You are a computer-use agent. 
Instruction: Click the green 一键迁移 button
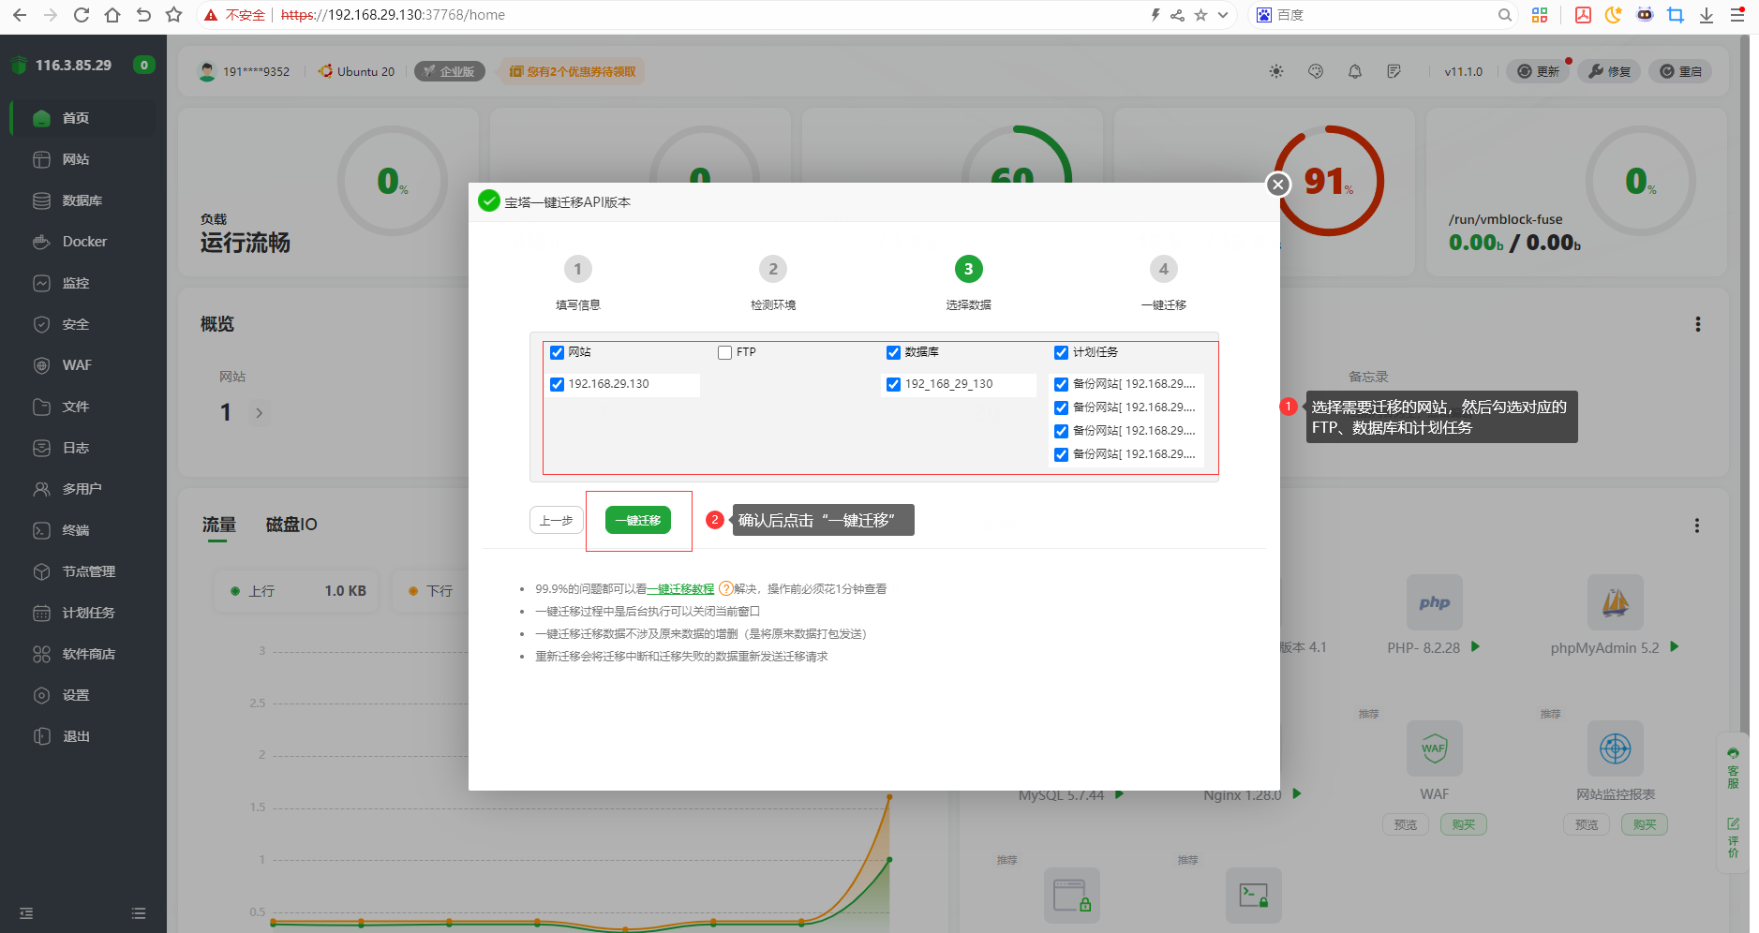pos(638,520)
